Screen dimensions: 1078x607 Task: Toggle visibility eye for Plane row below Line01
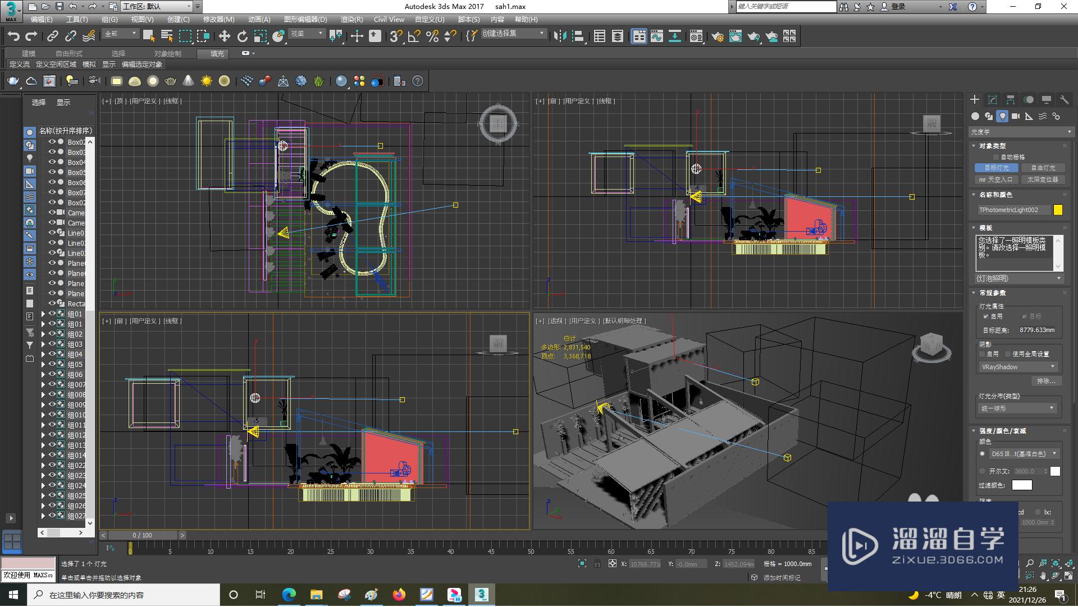[x=52, y=263]
